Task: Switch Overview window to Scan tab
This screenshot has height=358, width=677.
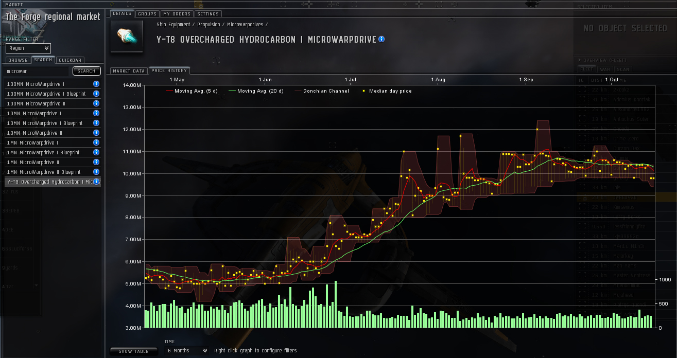Action: coord(623,69)
